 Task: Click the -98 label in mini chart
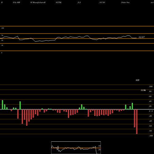coord(99,146)
